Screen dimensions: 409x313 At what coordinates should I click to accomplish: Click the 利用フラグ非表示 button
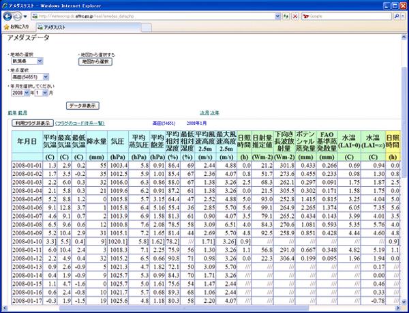pyautogui.click(x=33, y=123)
